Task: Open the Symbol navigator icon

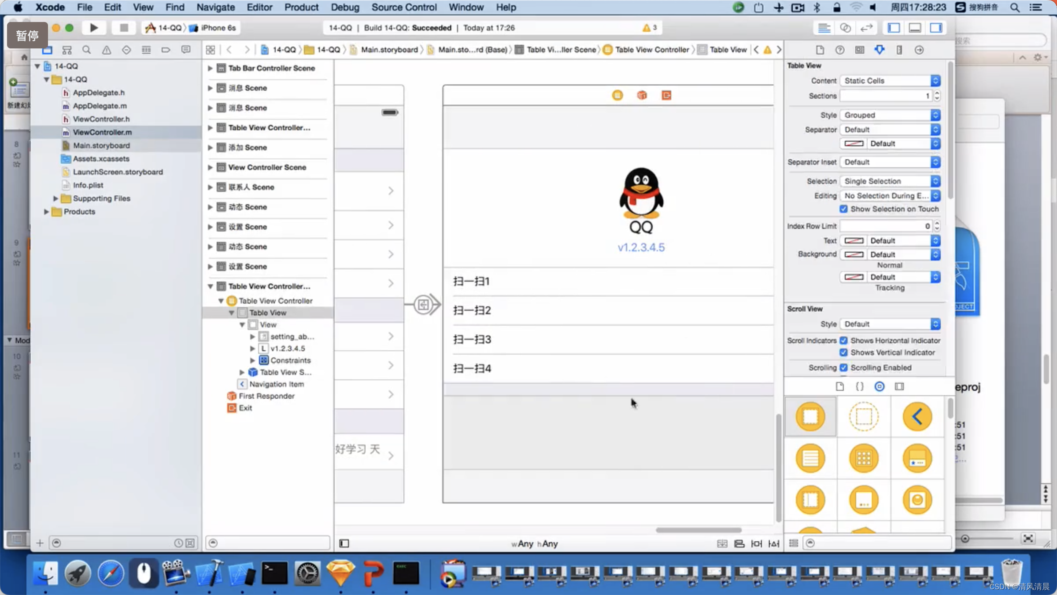Action: [x=67, y=50]
